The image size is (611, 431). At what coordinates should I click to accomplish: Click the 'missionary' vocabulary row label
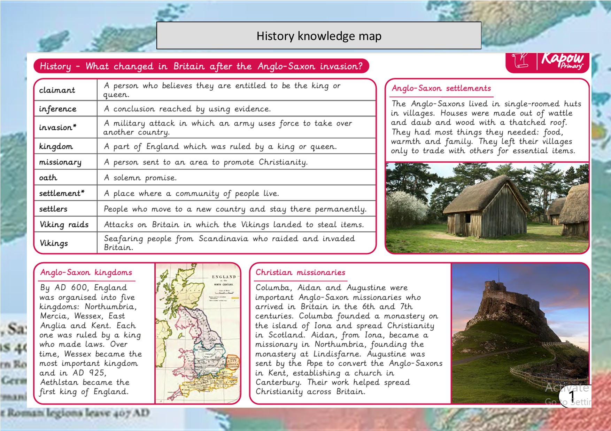coord(60,162)
